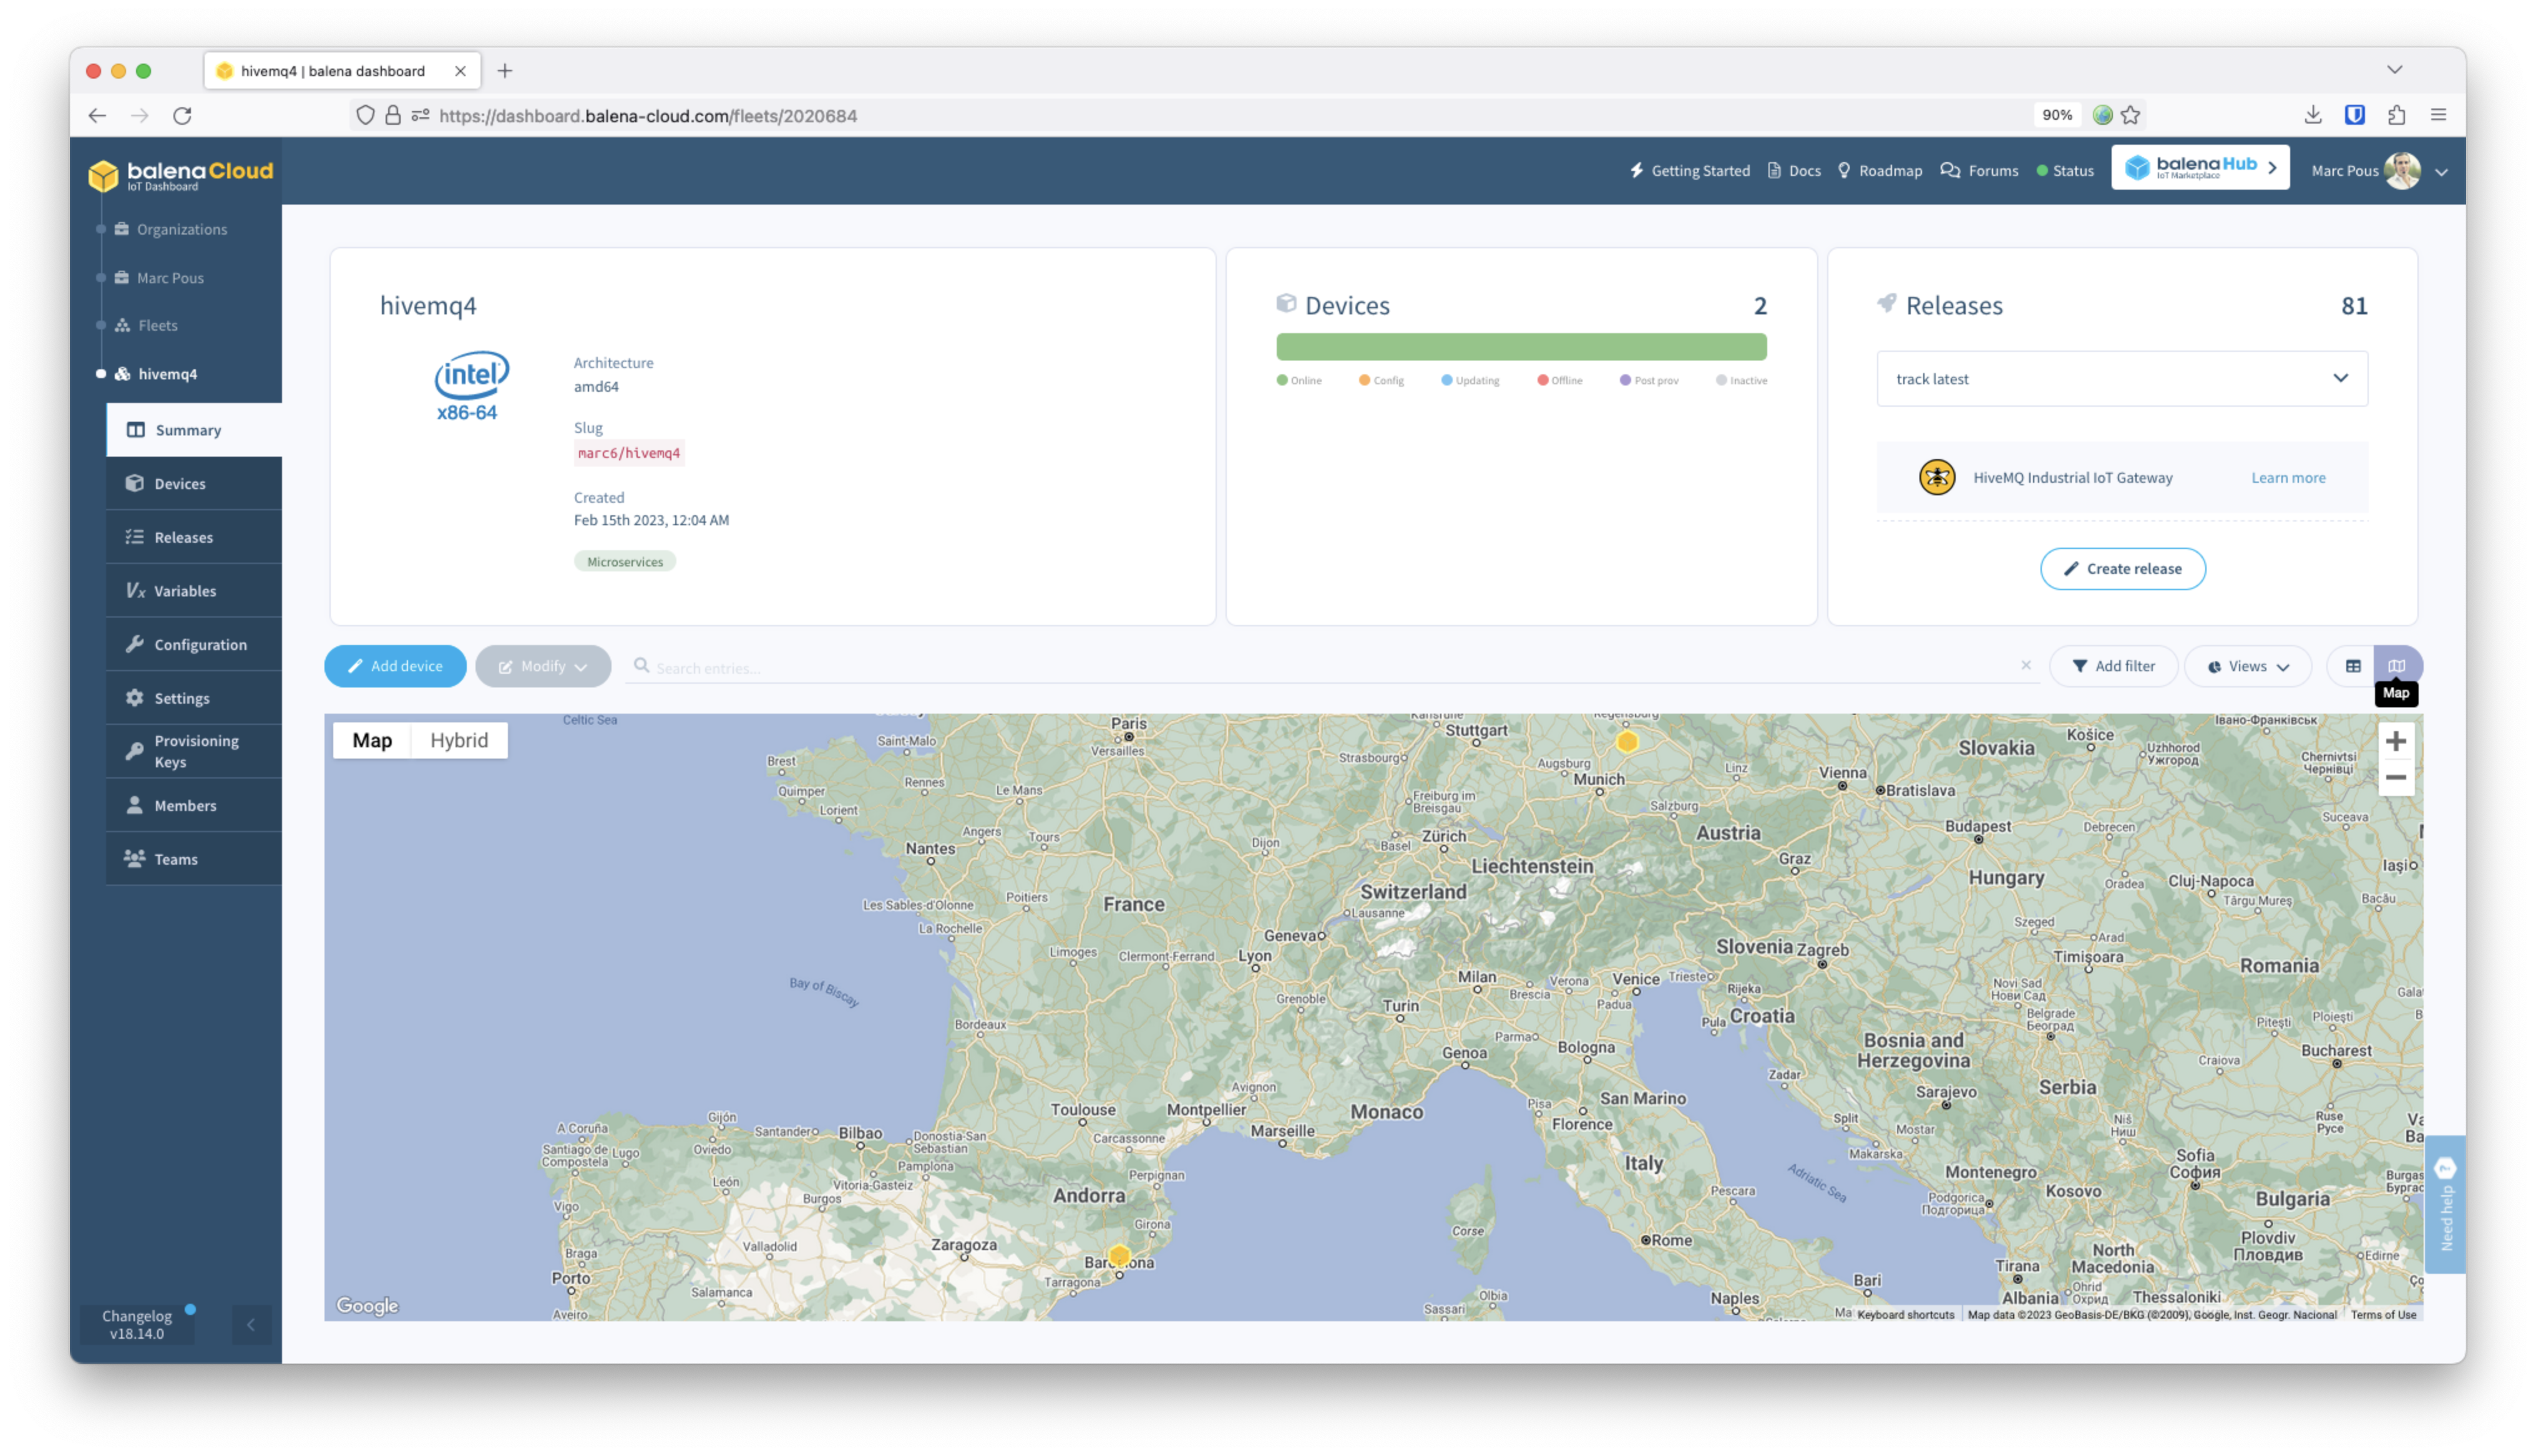This screenshot has height=1456, width=2536.
Task: Open Variables in sidebar
Action: [185, 591]
